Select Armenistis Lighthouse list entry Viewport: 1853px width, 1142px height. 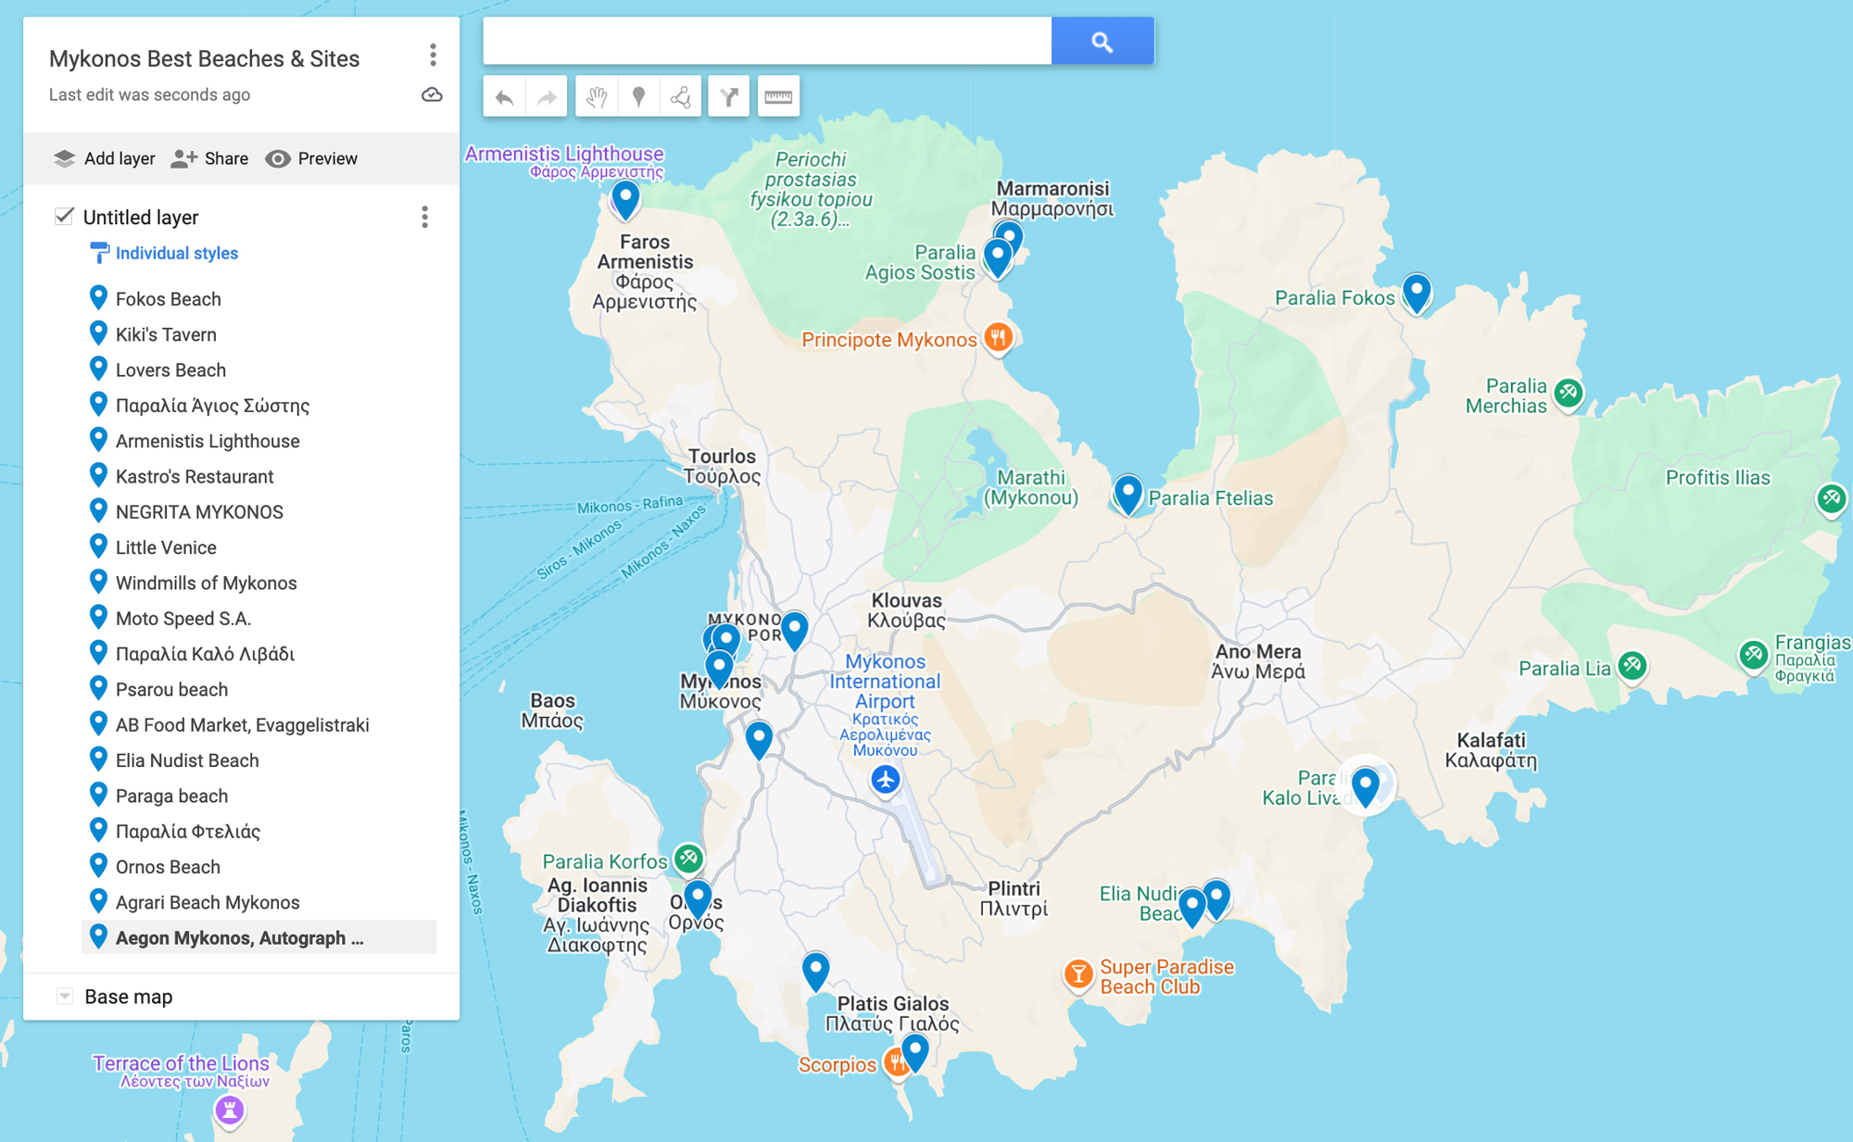[x=259, y=441]
